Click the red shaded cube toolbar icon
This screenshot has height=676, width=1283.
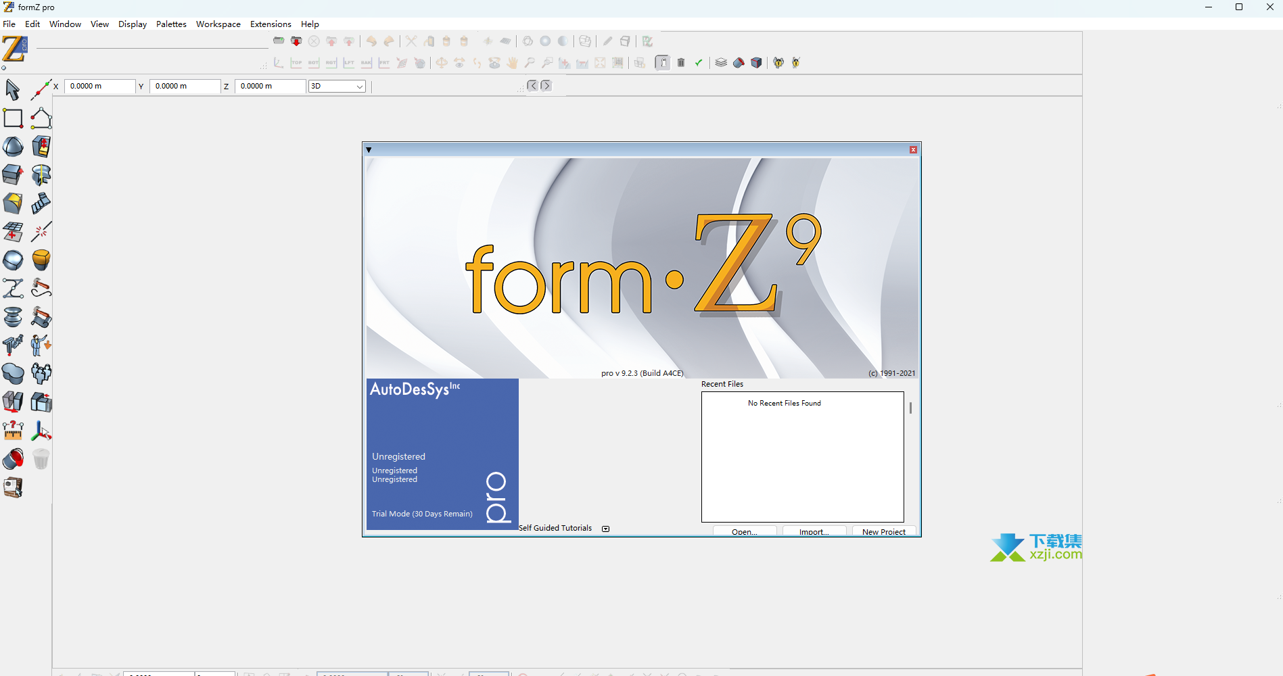pyautogui.click(x=756, y=63)
